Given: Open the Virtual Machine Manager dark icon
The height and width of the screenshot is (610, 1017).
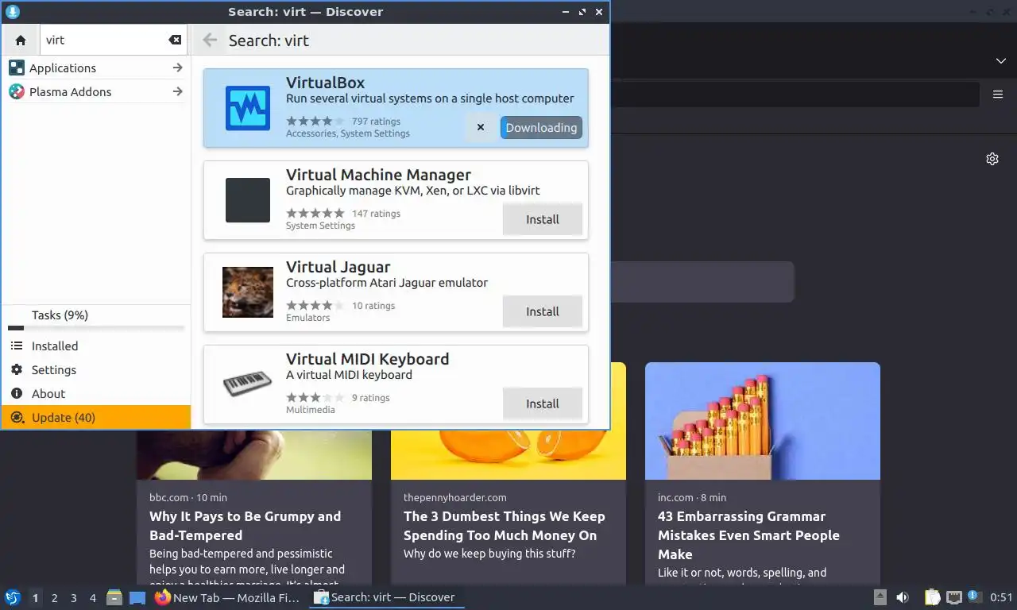Looking at the screenshot, I should click(247, 200).
